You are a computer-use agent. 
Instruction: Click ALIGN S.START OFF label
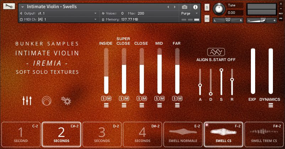(216, 60)
